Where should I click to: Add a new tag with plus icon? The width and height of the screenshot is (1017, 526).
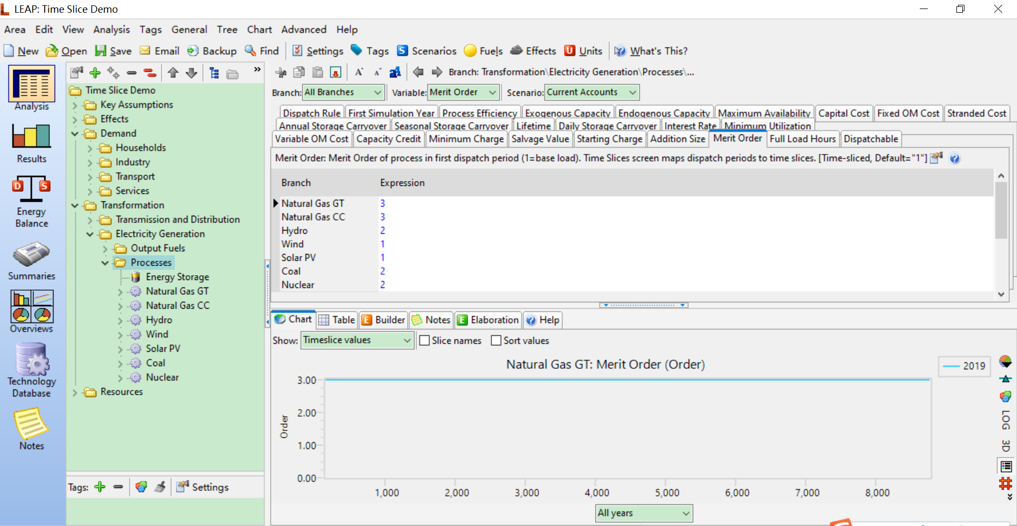coord(100,487)
